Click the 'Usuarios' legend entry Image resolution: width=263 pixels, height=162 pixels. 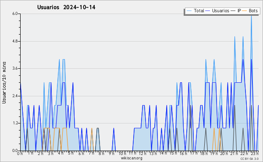point(220,11)
